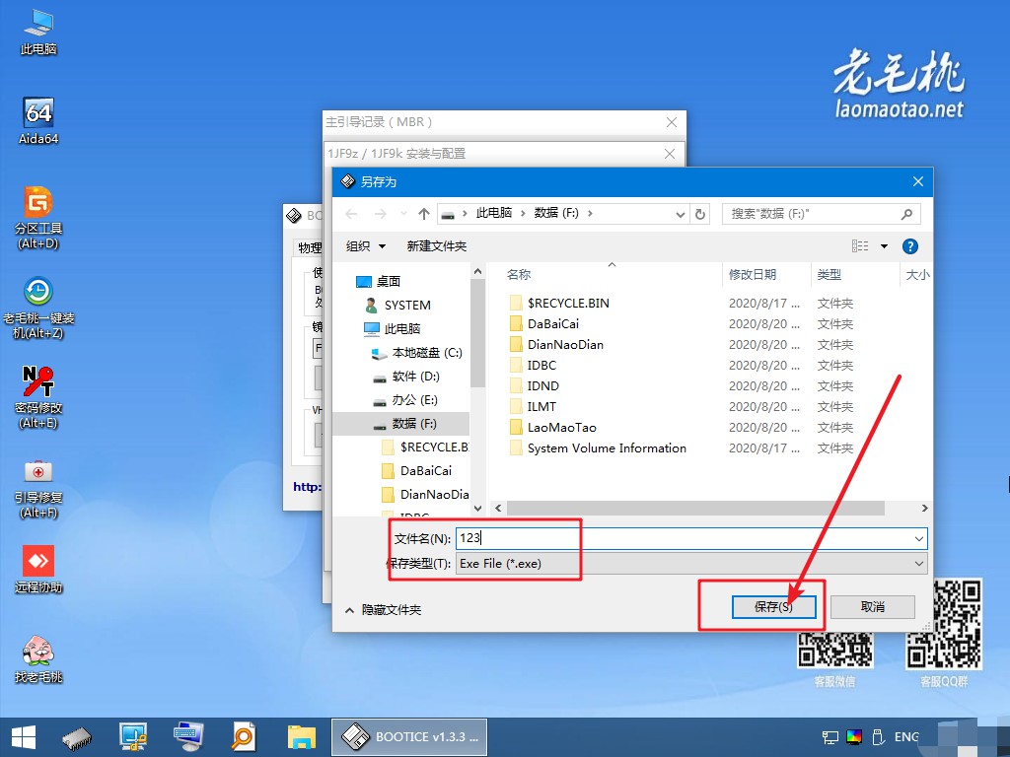Screen dimensions: 1010x757
Task: Launch 远程协助 desktop shortcut
Action: pos(38,570)
